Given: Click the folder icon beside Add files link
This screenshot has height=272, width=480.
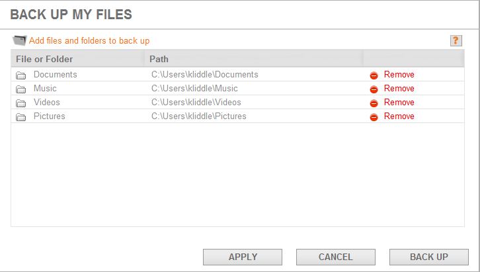Looking at the screenshot, I should coord(19,40).
